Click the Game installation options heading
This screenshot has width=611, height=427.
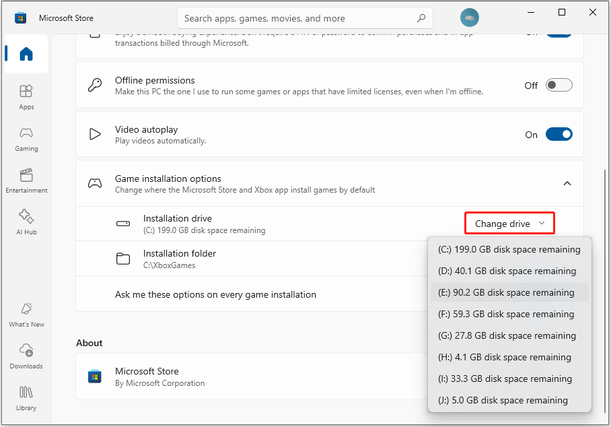(x=168, y=178)
